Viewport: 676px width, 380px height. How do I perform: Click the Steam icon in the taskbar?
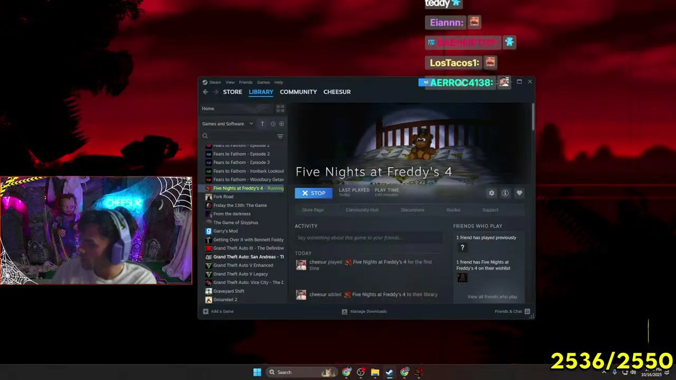click(389, 372)
